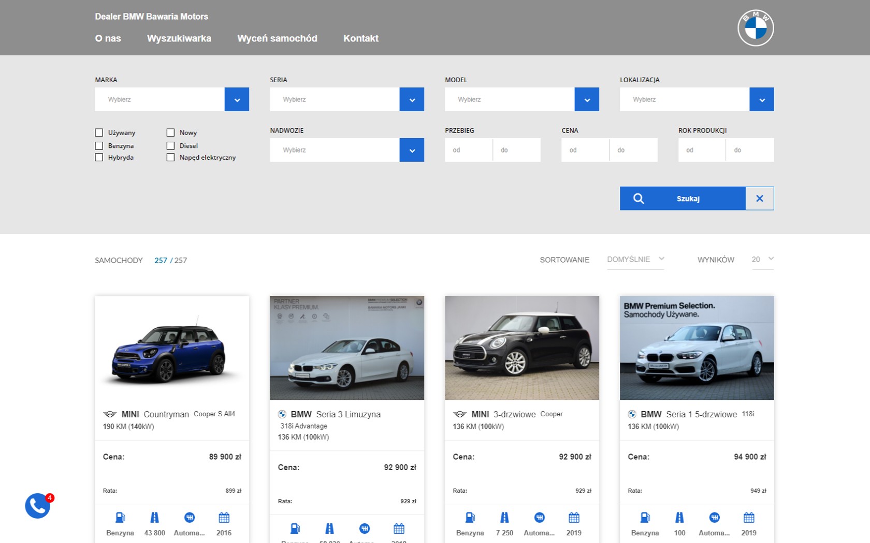Viewport: 870px width, 543px height.
Task: Click the blue phone call icon
Action: click(38, 506)
